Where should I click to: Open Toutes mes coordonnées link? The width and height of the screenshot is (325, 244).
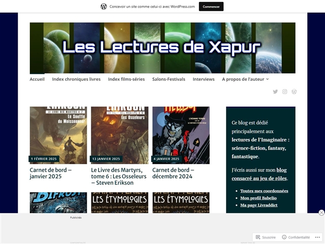pos(264,191)
